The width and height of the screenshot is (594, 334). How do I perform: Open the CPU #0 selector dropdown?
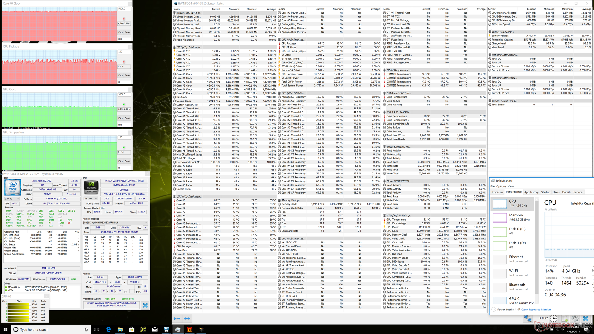(12, 199)
